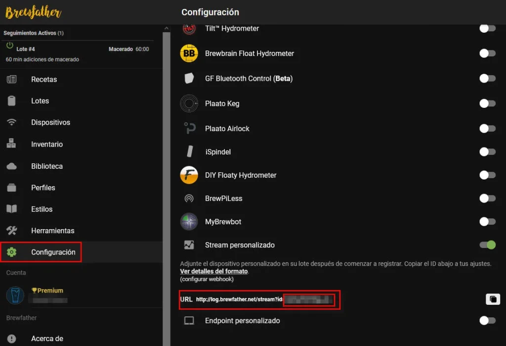Click the Stream personalizado chart icon
This screenshot has width=506, height=346.
click(189, 245)
